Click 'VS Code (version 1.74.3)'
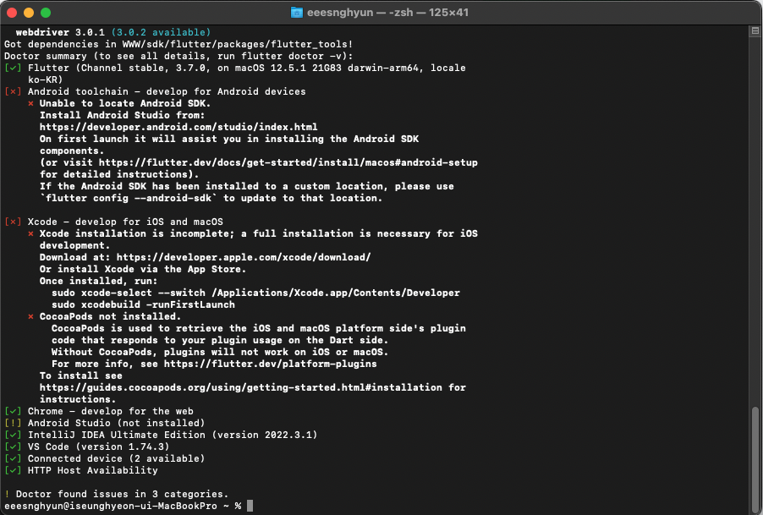The image size is (763, 515). 99,447
